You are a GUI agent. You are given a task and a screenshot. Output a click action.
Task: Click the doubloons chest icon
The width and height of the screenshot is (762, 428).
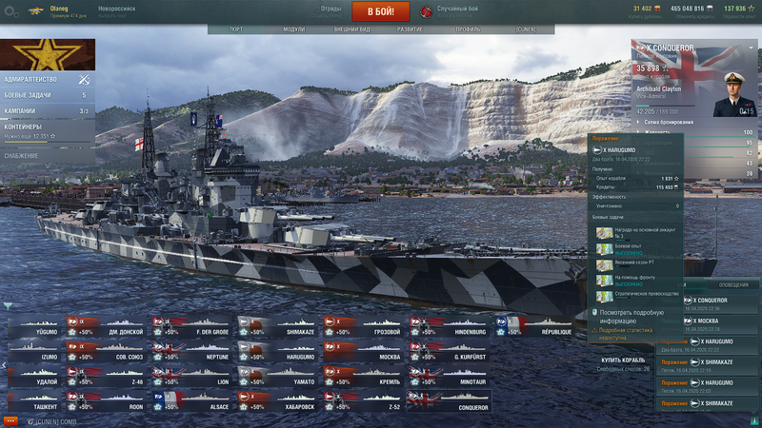point(657,9)
